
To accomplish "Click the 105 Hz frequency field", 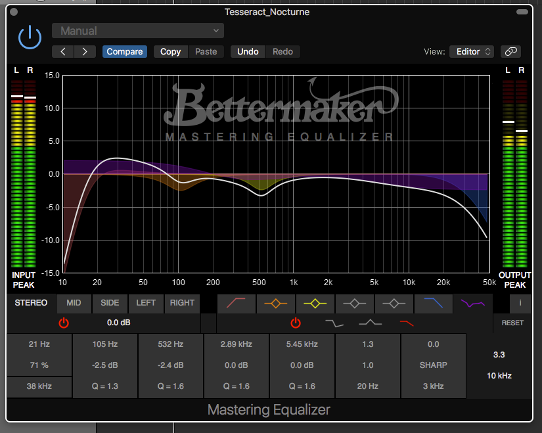I will pyautogui.click(x=105, y=344).
